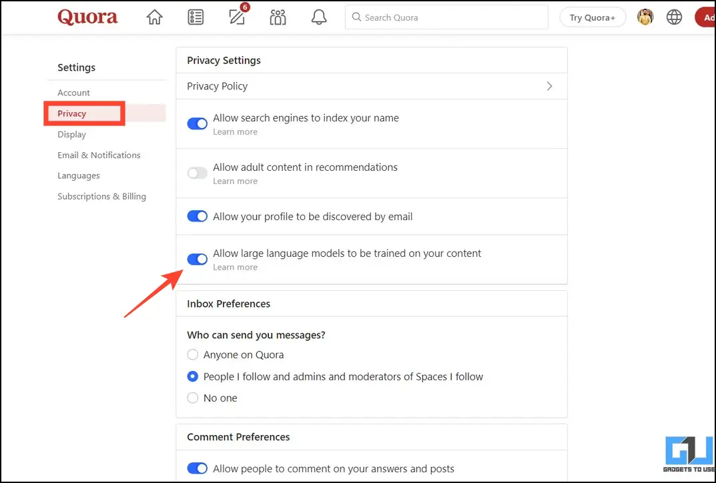716x483 pixels.
Task: Open the Answer pencil icon with badge
Action: tap(238, 17)
